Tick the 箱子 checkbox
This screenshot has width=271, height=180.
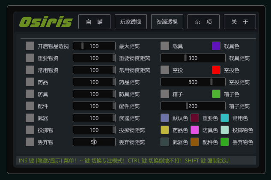(x=165, y=94)
